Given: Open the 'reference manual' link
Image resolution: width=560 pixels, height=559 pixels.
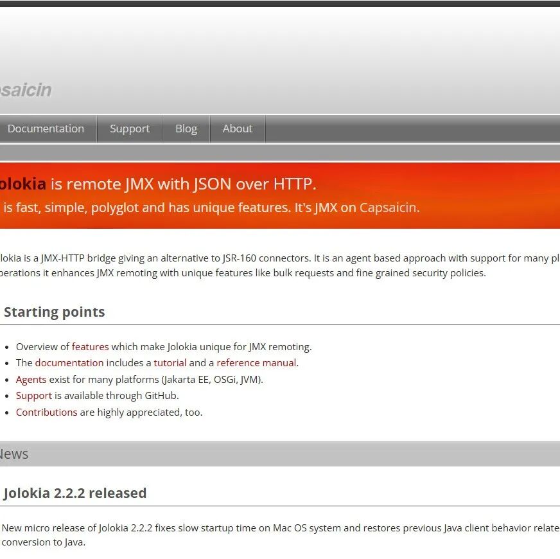Looking at the screenshot, I should [x=256, y=363].
